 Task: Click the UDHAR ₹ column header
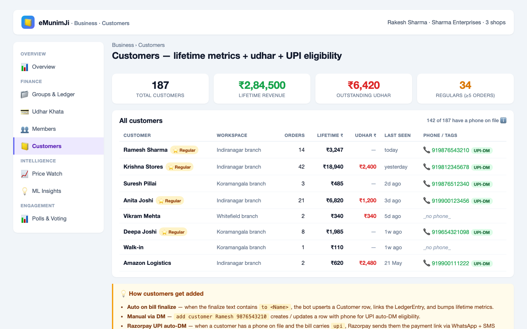366,135
